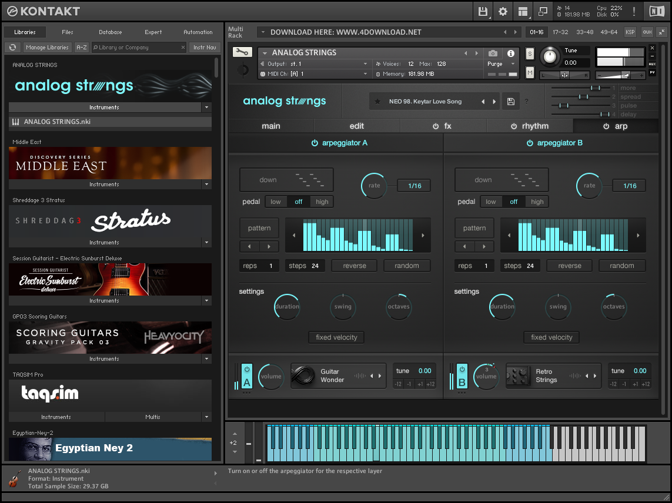
Task: Open instrument edit wrench icon
Action: (242, 52)
